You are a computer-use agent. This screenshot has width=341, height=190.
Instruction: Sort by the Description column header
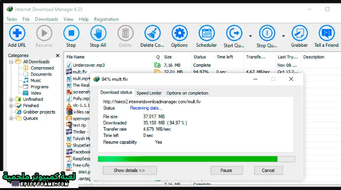click(314, 57)
